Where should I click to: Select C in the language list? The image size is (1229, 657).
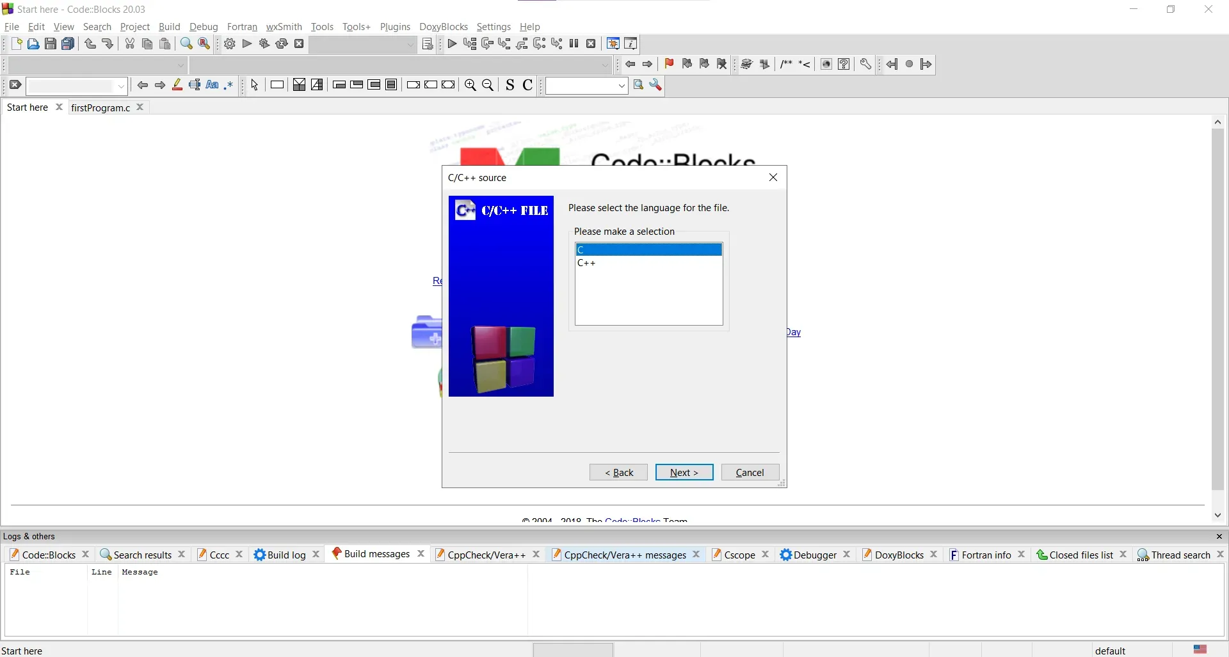tap(649, 249)
